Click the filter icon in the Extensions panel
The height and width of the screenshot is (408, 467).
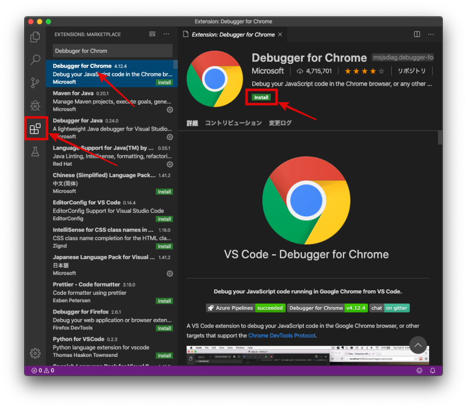tap(152, 34)
